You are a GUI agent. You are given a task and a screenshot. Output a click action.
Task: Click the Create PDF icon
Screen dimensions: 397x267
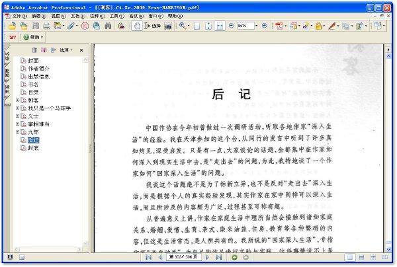tap(279, 26)
